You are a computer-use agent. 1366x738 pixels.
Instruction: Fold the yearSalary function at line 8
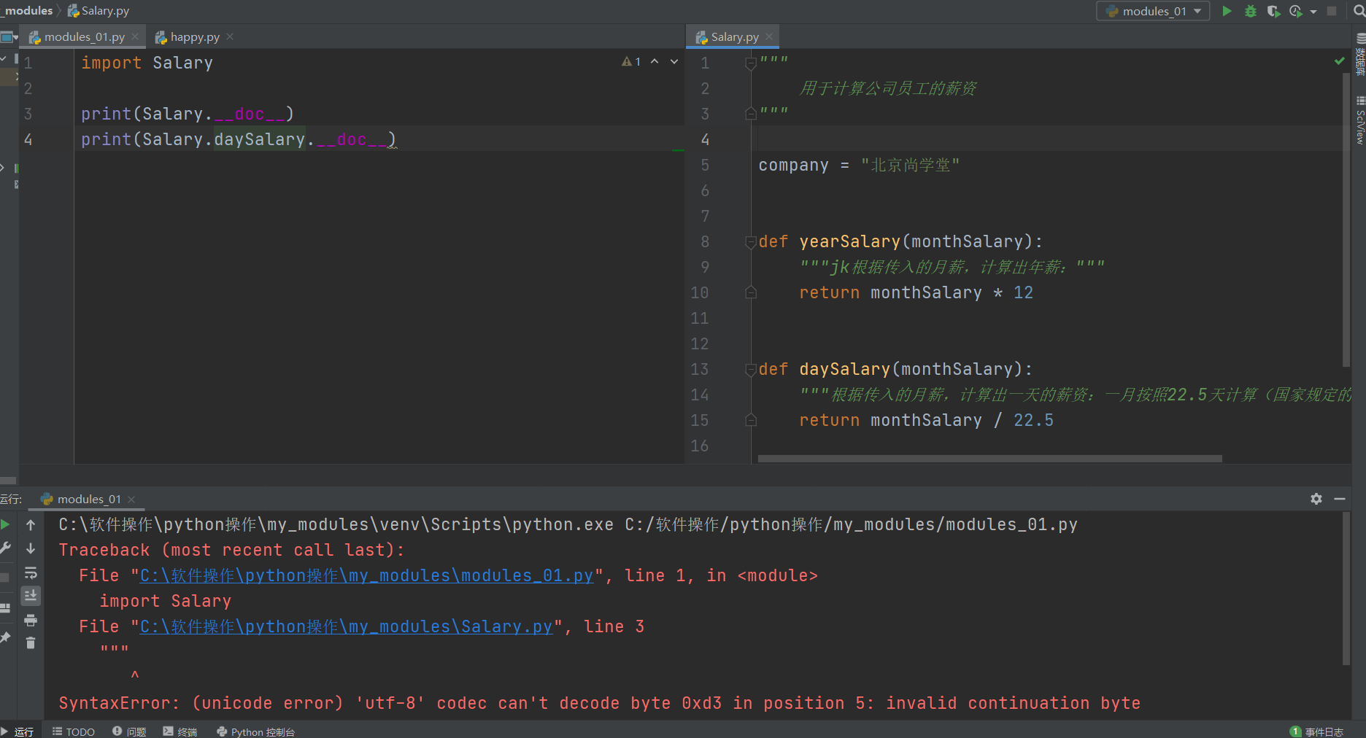point(750,242)
